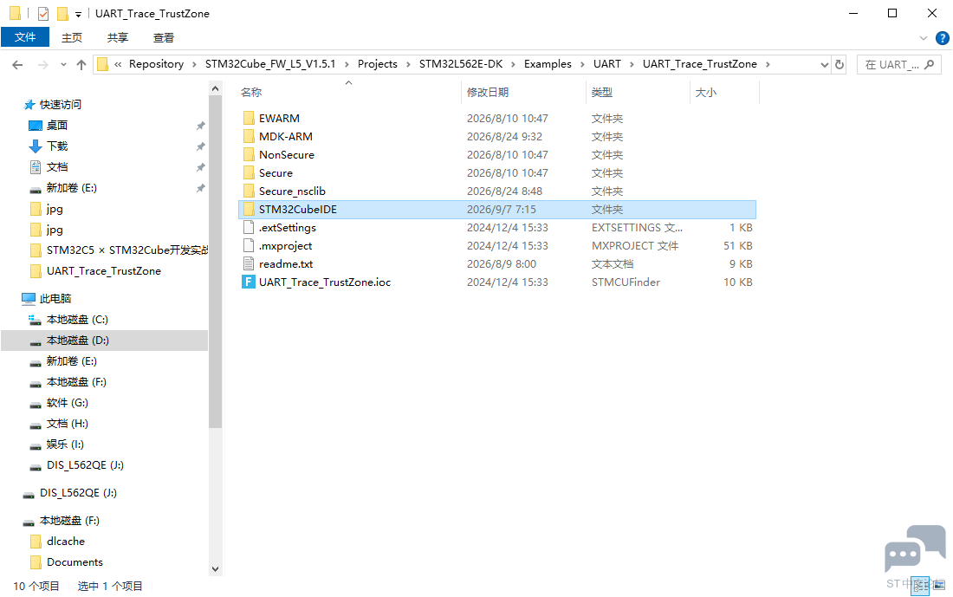Select the .extSettings file icon
This screenshot has width=953, height=597.
249,227
